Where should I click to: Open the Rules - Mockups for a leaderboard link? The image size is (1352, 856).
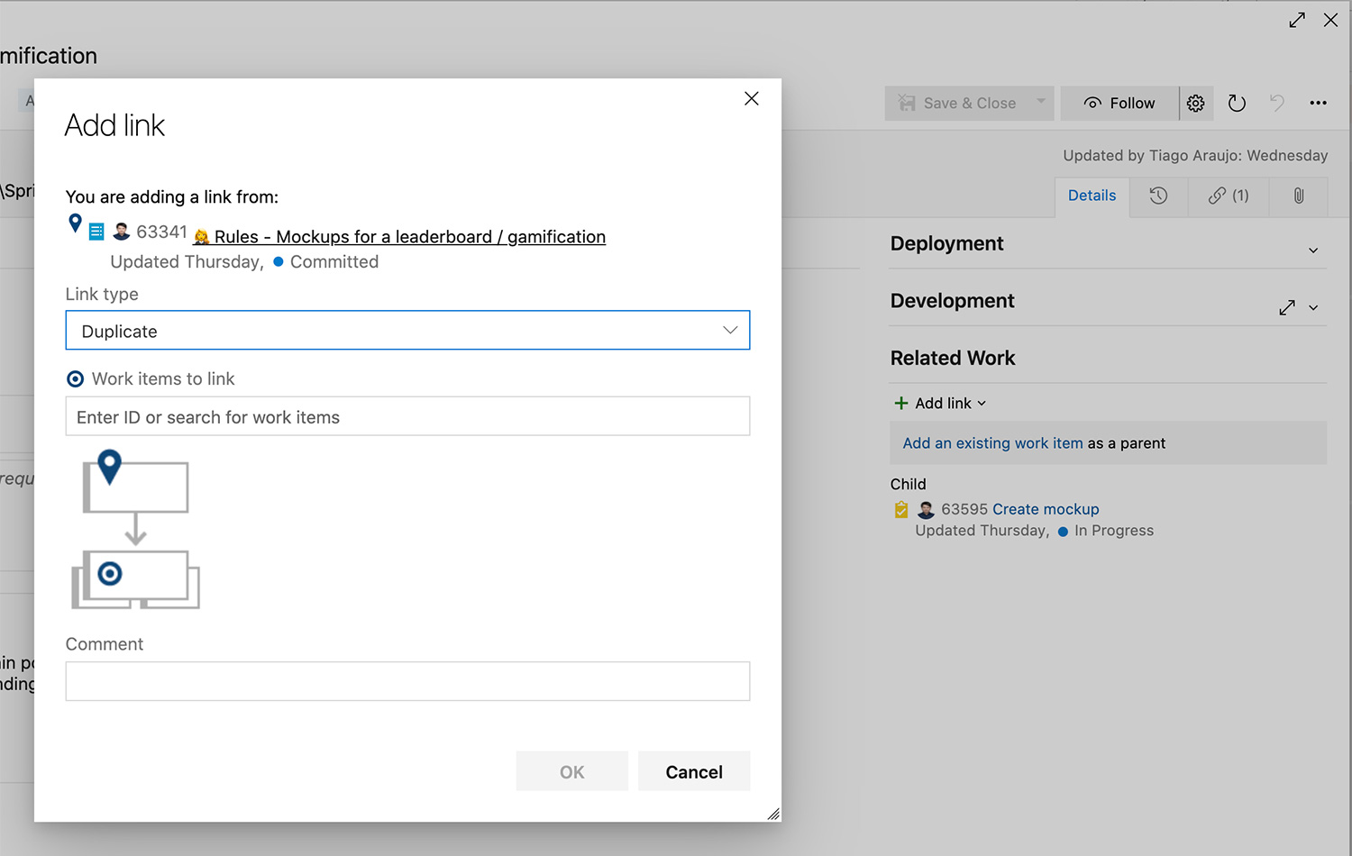[409, 237]
